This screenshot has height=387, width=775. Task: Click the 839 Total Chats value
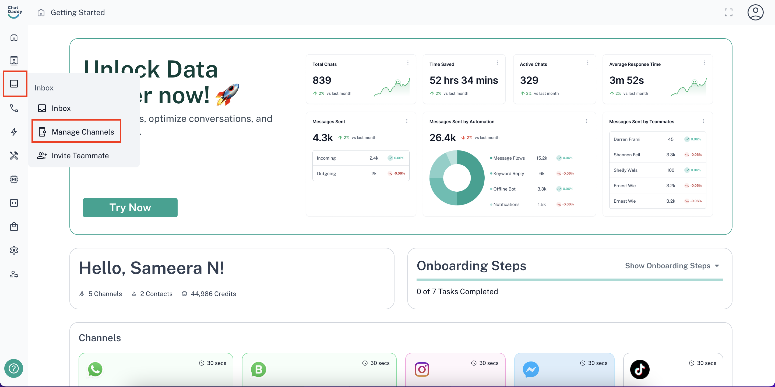[322, 80]
